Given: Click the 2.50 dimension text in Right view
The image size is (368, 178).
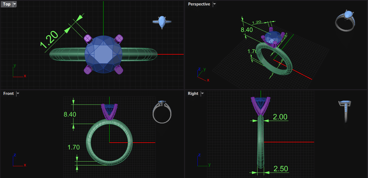Looking at the screenshot, I should tap(281, 168).
